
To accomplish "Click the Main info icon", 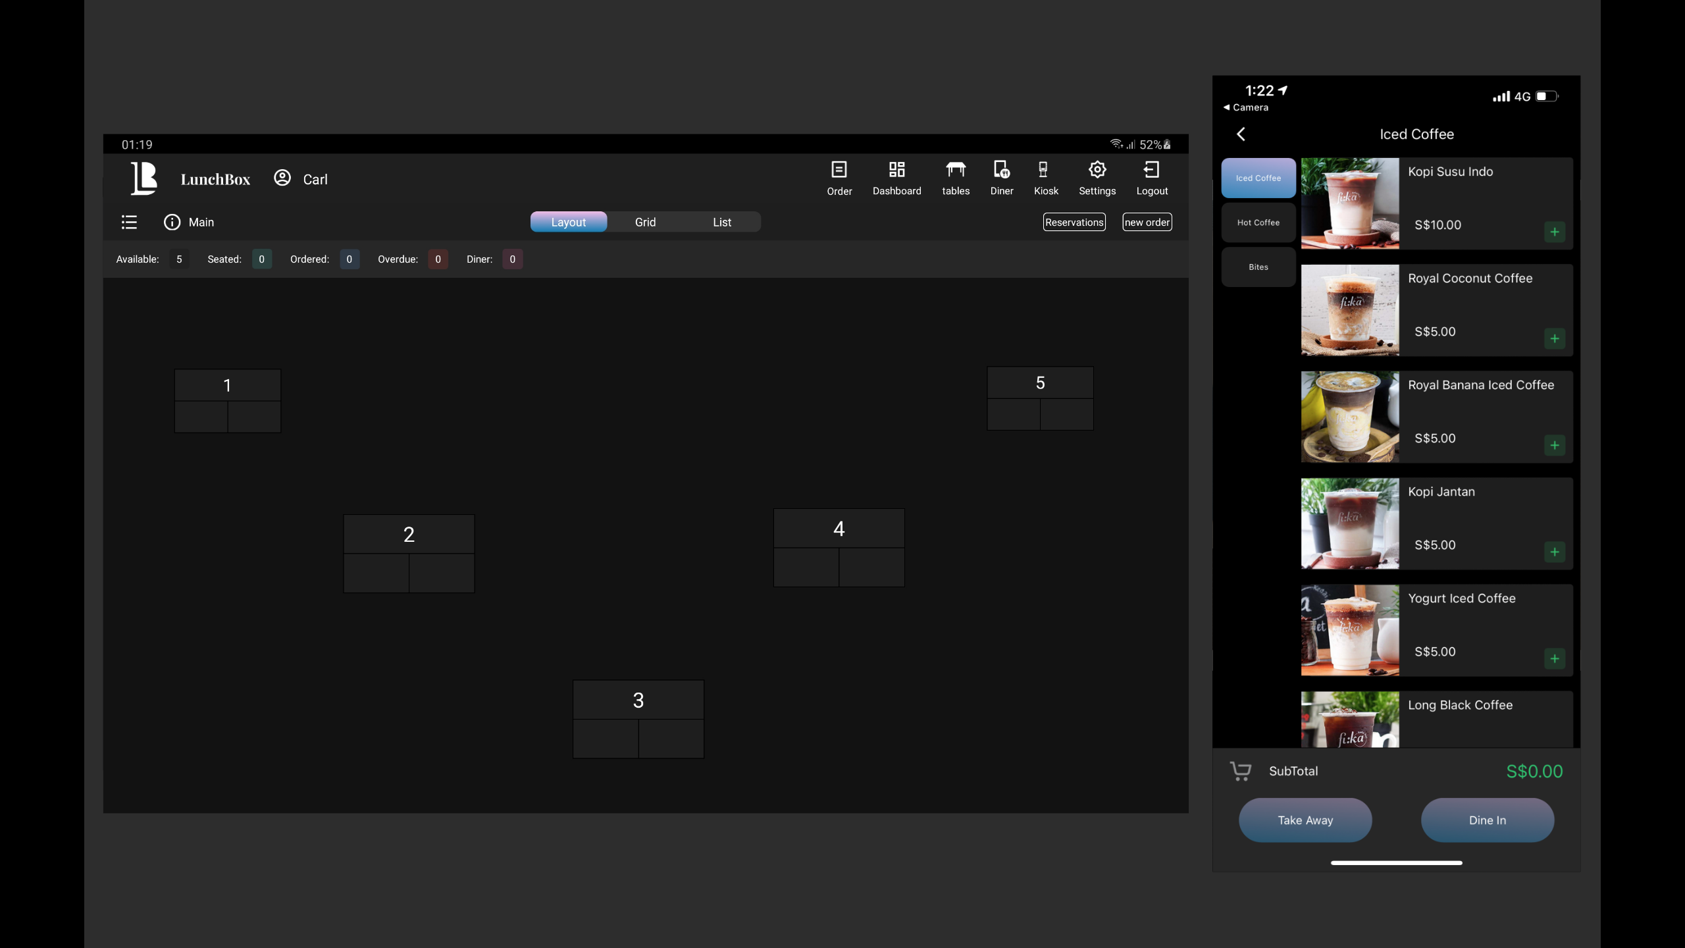I will [x=172, y=223].
